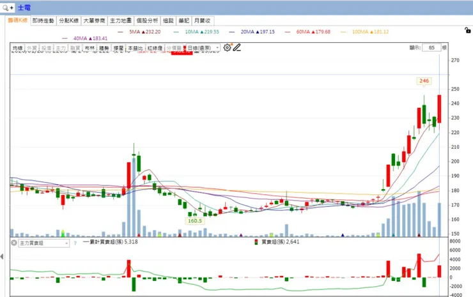Close the 主力買賣超 indicator panel
The image size is (473, 297).
(14, 243)
